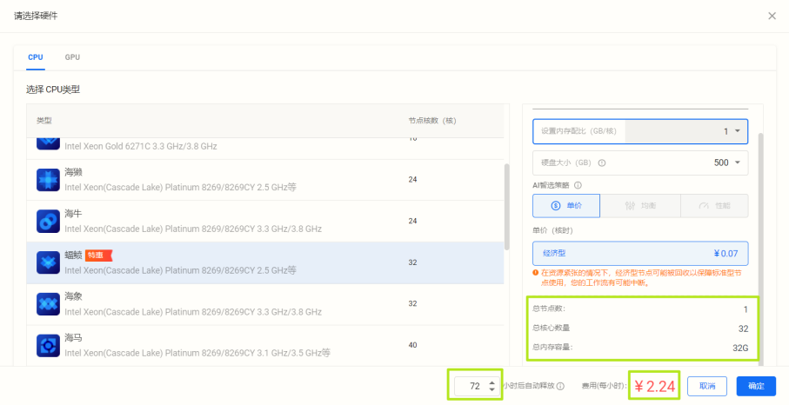Screen dimensions: 789x405
Task: Close the 请选择硬件 dialog
Action: [772, 17]
